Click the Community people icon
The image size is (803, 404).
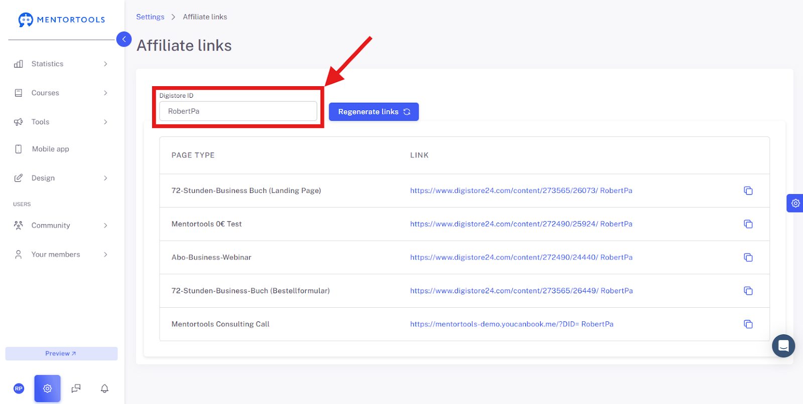(19, 225)
